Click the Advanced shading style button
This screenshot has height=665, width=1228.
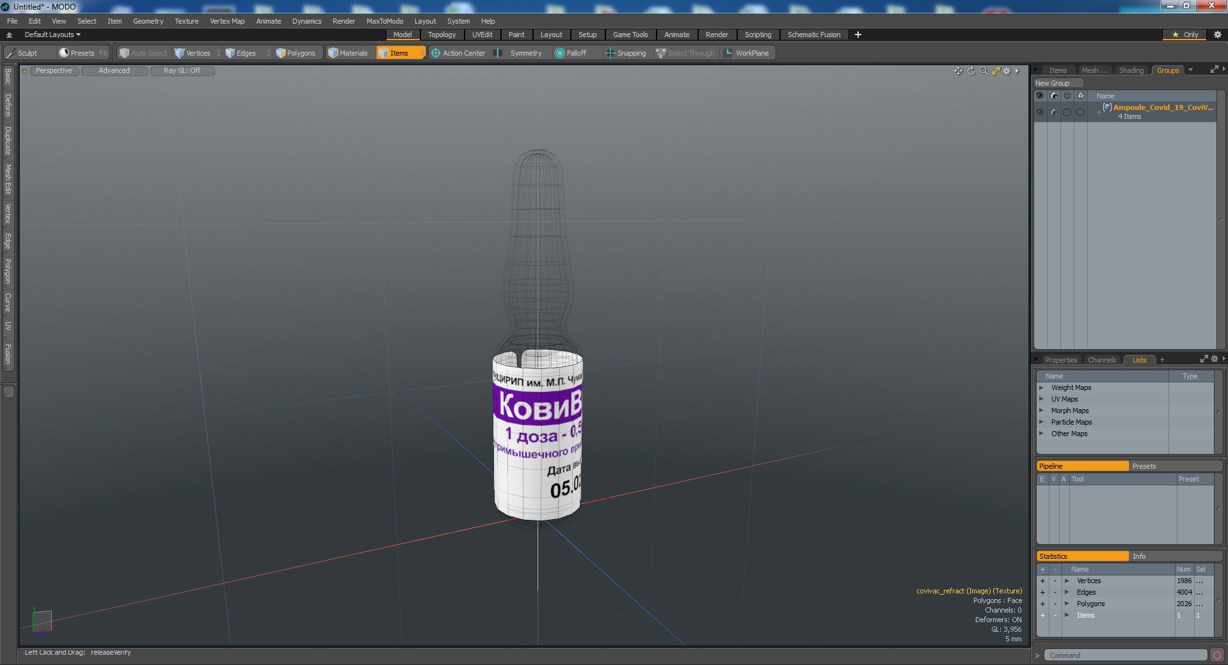pos(114,71)
